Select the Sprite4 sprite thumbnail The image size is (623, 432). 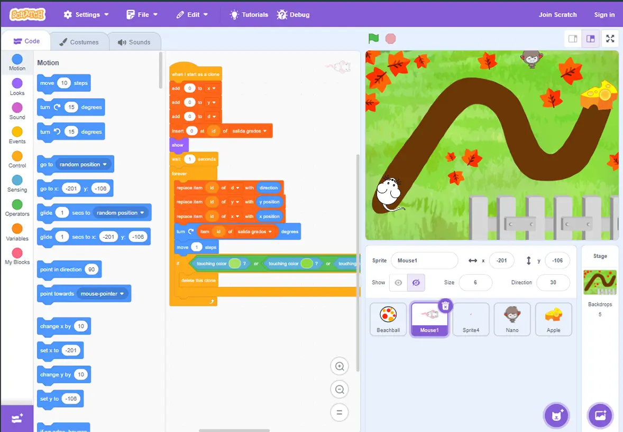(x=471, y=320)
